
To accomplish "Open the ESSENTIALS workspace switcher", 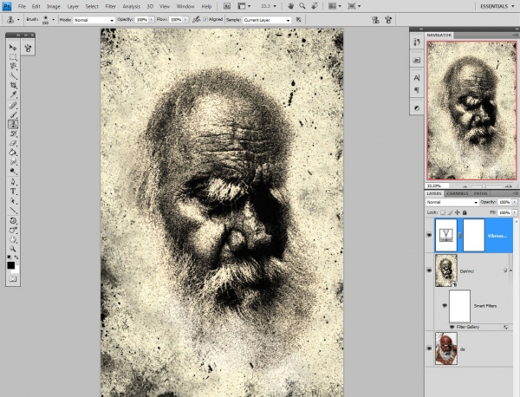I will (x=497, y=6).
